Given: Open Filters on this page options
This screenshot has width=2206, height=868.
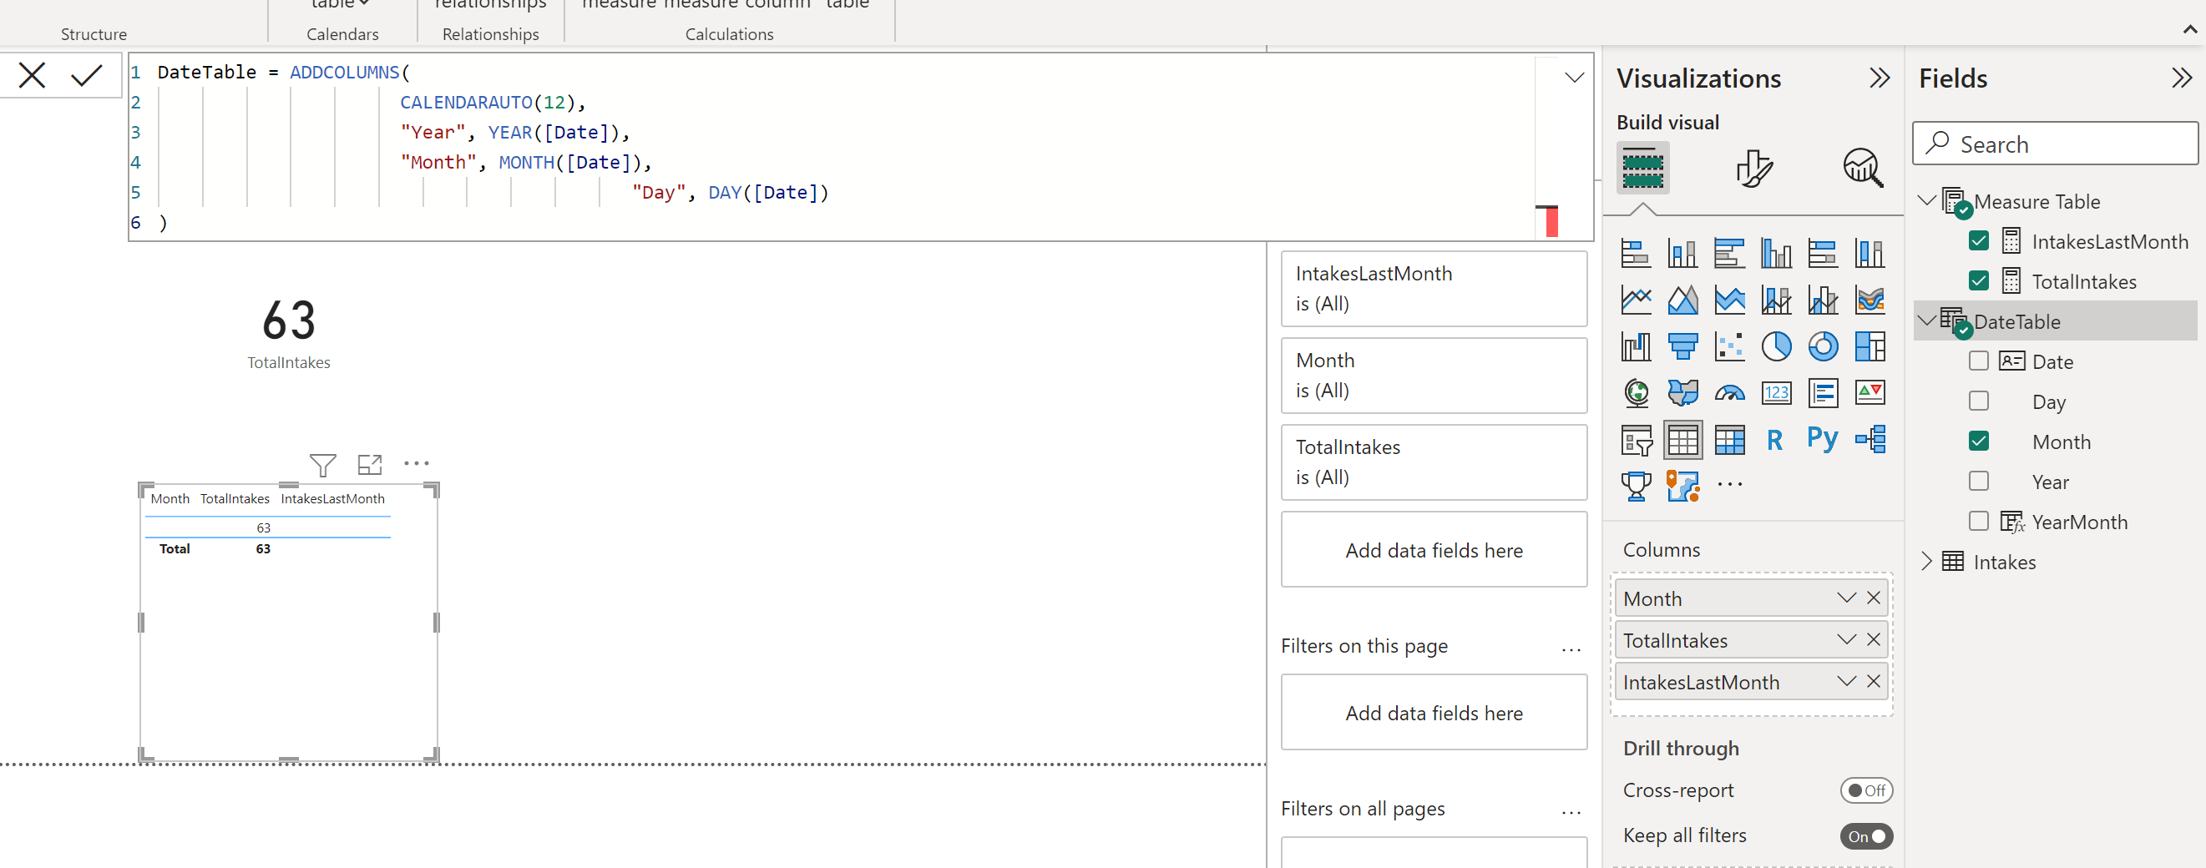Looking at the screenshot, I should tap(1571, 648).
